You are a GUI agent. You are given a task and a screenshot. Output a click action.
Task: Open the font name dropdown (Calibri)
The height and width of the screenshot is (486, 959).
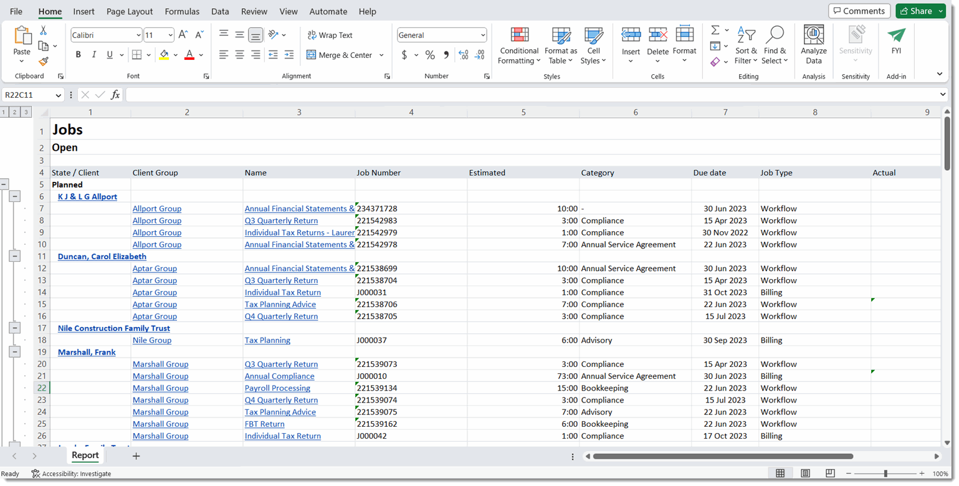click(x=138, y=36)
